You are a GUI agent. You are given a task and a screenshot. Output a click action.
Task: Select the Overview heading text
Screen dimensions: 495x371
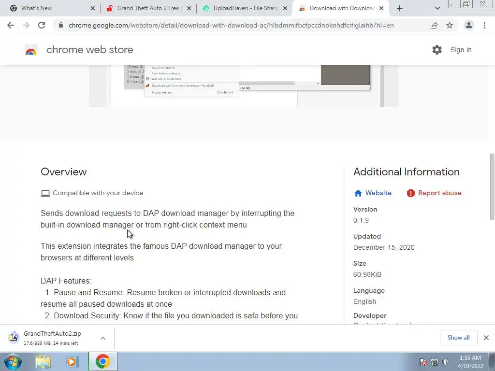point(63,171)
